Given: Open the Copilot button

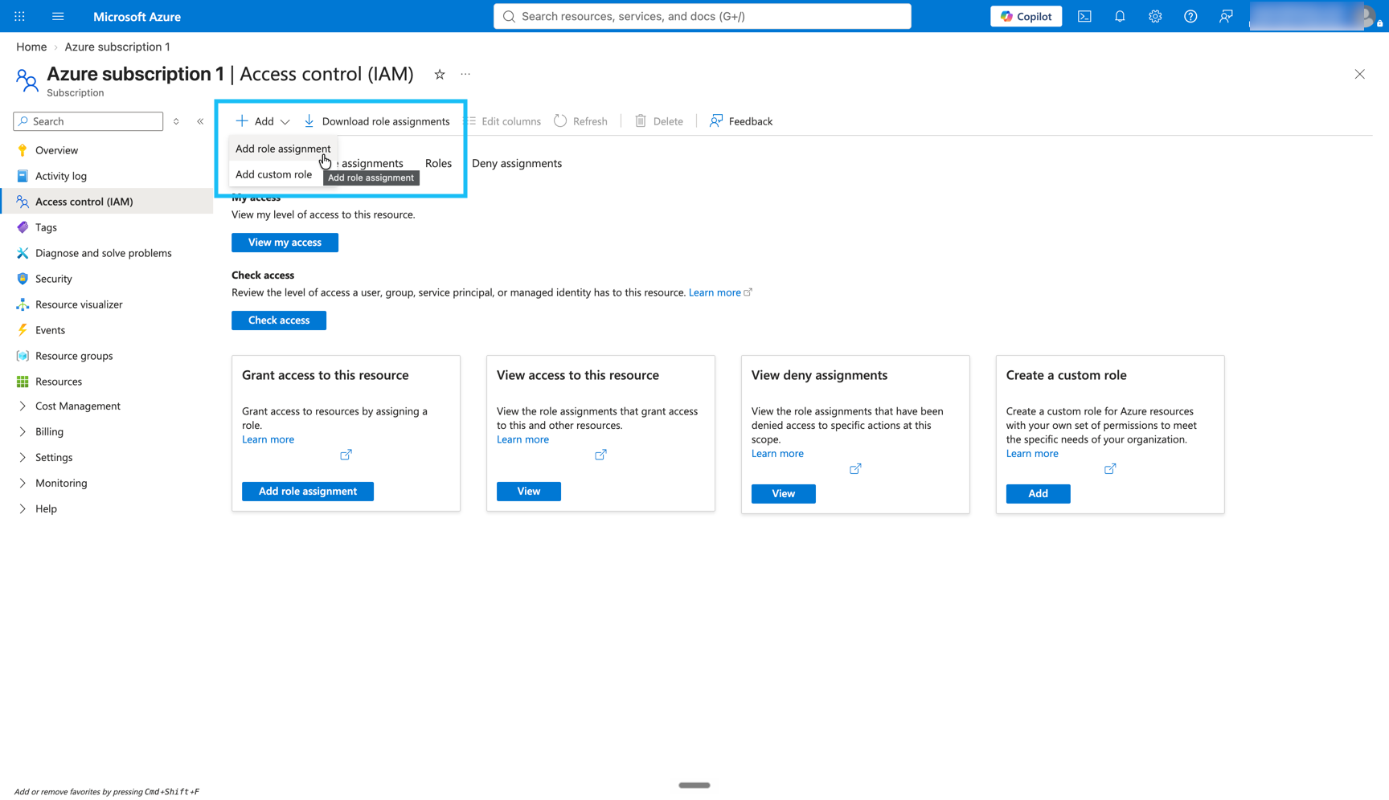Looking at the screenshot, I should click(x=1026, y=16).
